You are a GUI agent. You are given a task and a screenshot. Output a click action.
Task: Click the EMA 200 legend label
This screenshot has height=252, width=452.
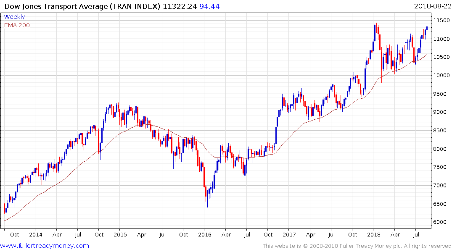[17, 25]
